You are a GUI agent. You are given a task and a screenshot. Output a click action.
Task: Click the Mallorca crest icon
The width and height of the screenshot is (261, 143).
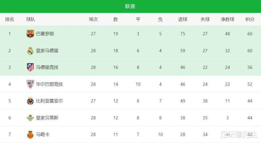(x=30, y=135)
